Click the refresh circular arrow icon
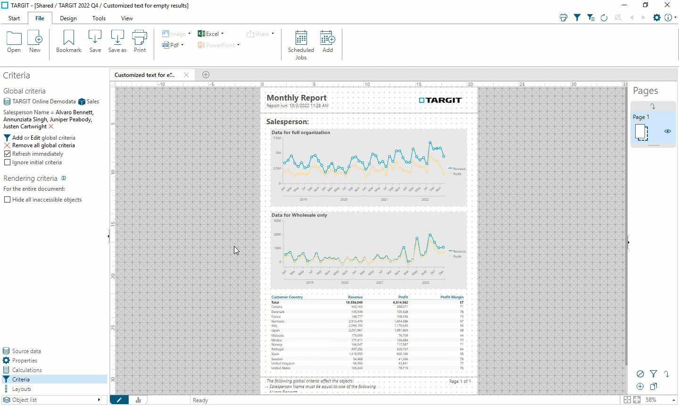This screenshot has height=406, width=679. tap(604, 17)
